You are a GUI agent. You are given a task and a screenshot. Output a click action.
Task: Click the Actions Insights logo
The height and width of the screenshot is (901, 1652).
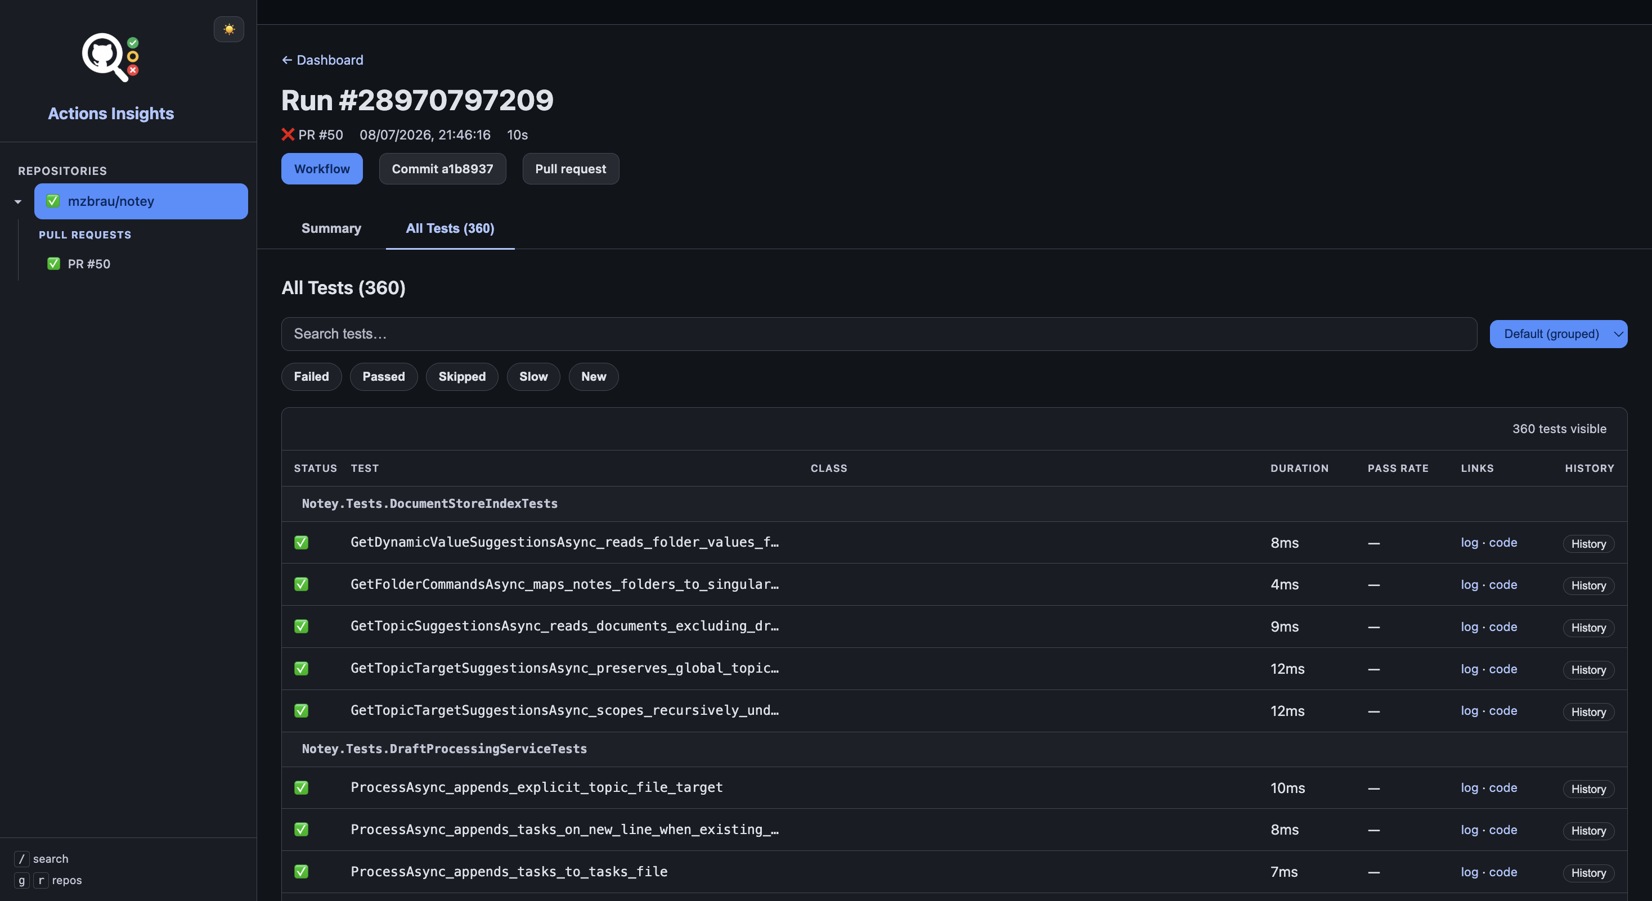click(x=110, y=58)
